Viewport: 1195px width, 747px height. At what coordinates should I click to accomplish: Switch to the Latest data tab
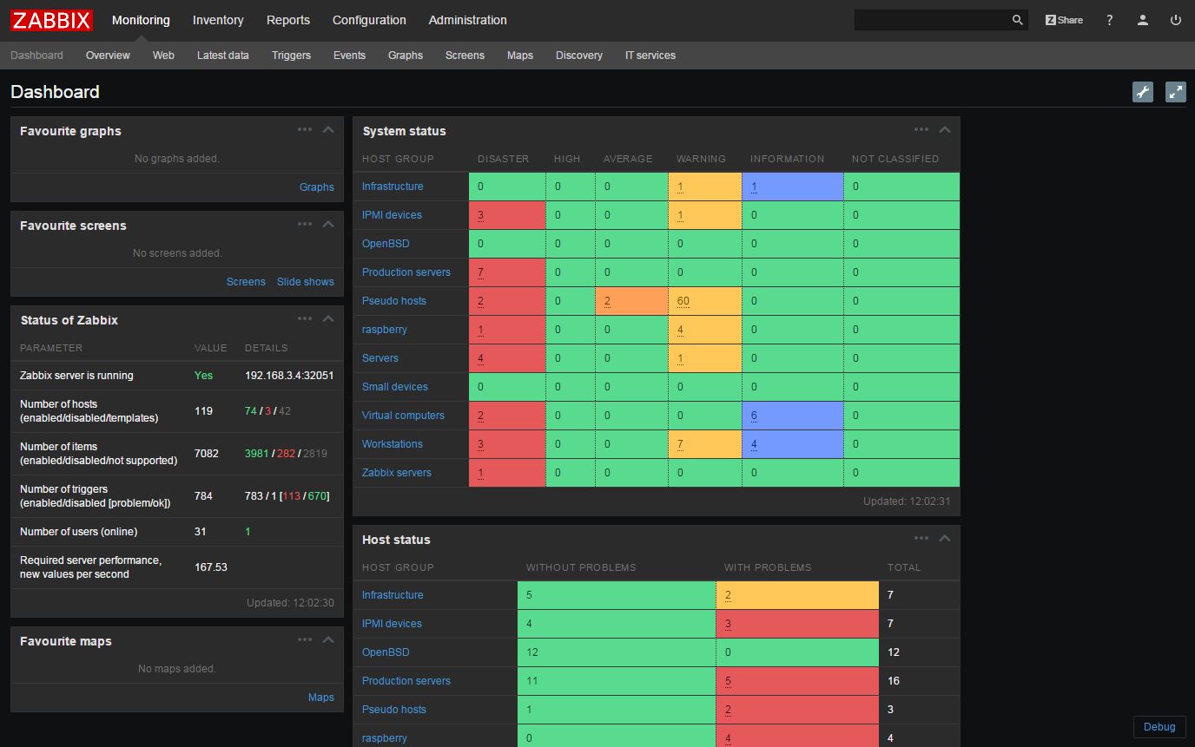click(x=222, y=55)
